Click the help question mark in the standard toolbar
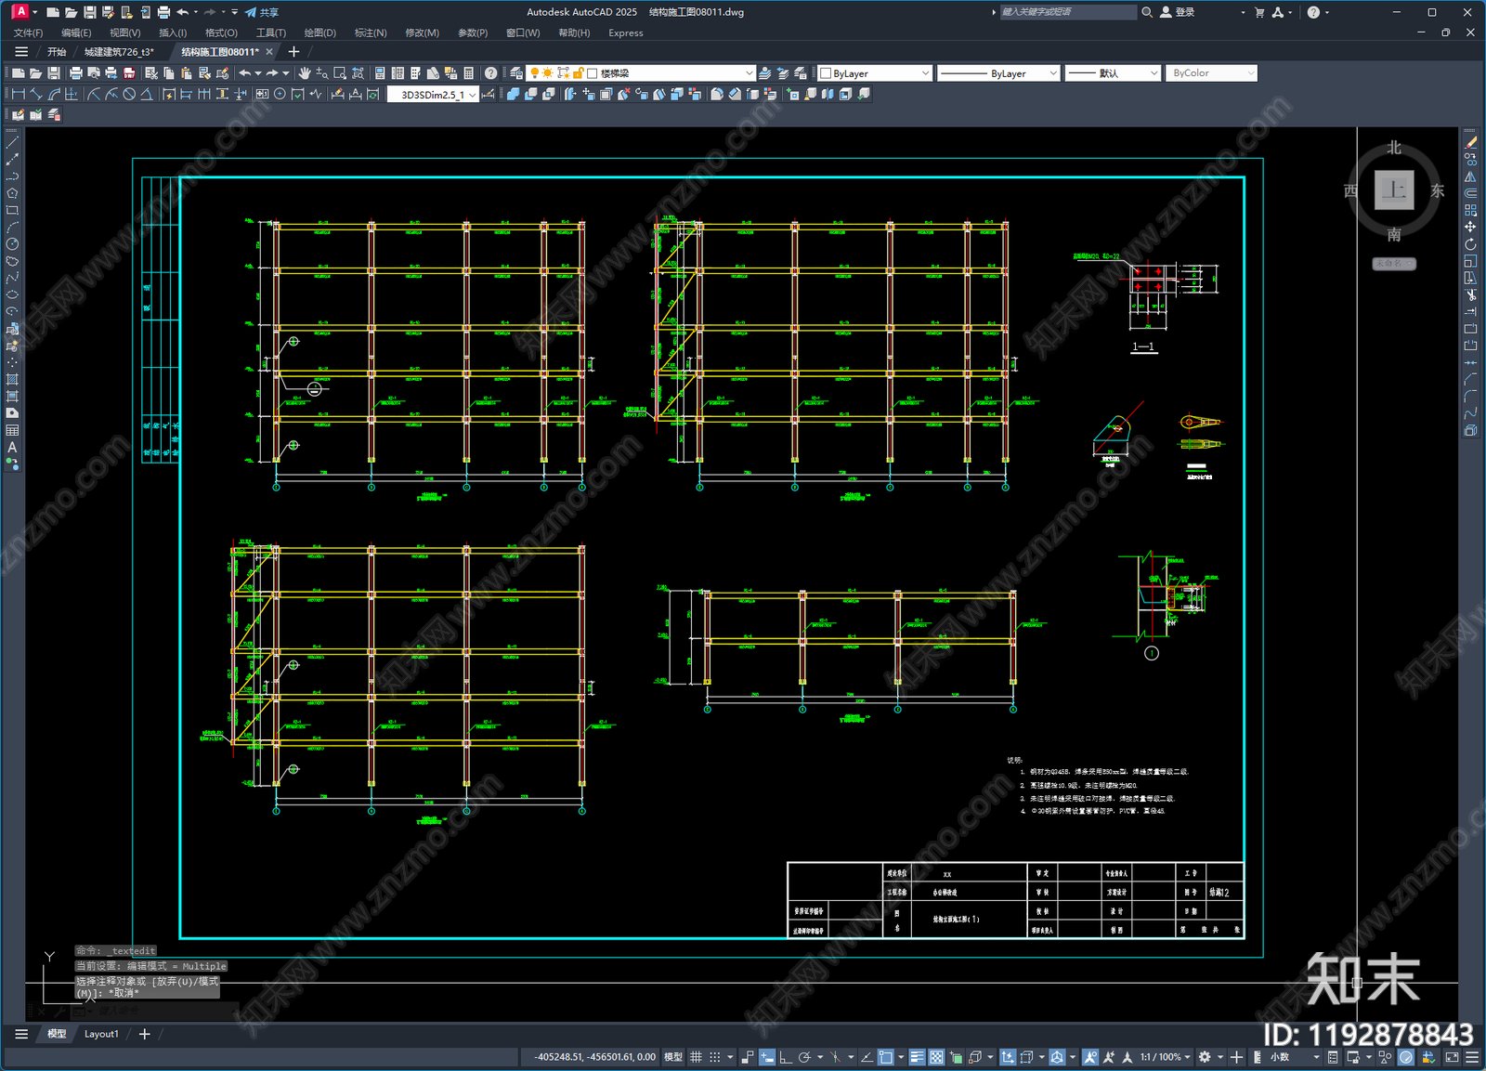Image resolution: width=1486 pixels, height=1071 pixels. pos(490,72)
